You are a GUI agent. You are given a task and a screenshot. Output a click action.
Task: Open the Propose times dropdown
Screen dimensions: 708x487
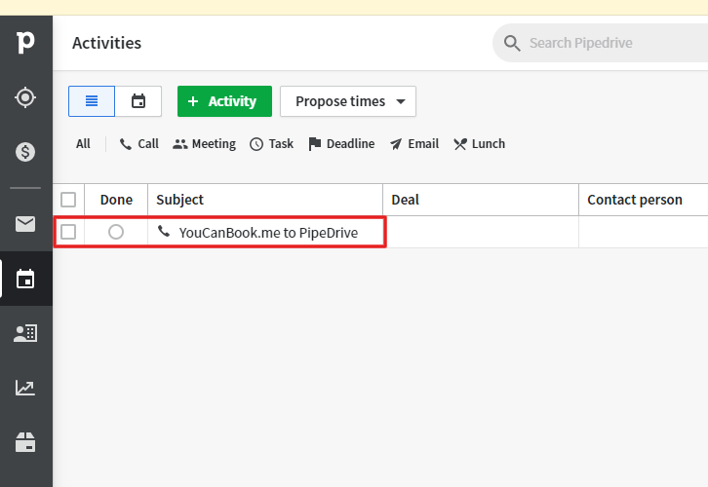click(348, 101)
